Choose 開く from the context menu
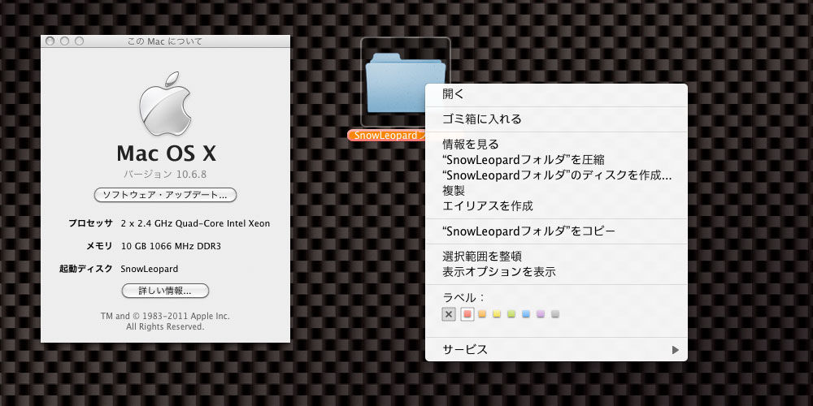Screen dimensions: 813x406 [x=556, y=94]
